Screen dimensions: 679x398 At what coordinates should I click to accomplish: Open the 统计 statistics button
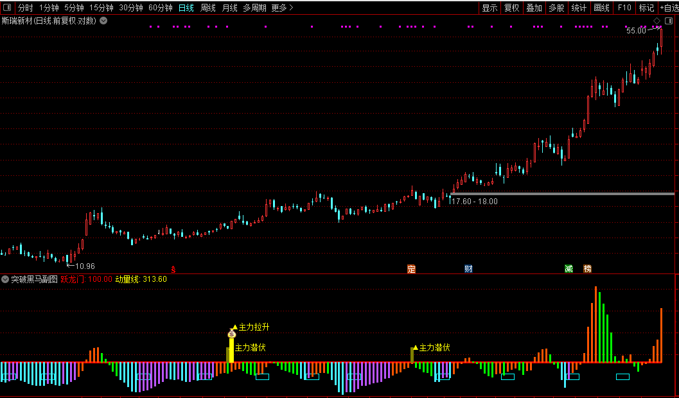pos(579,8)
